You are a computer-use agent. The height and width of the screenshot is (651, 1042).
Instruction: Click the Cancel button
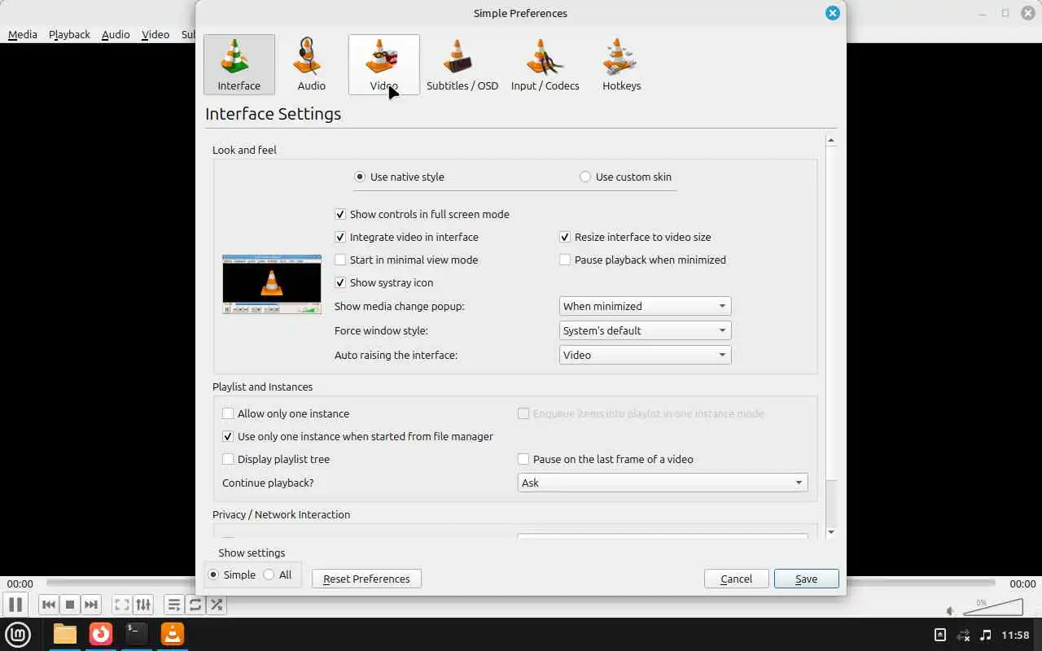[x=736, y=579]
